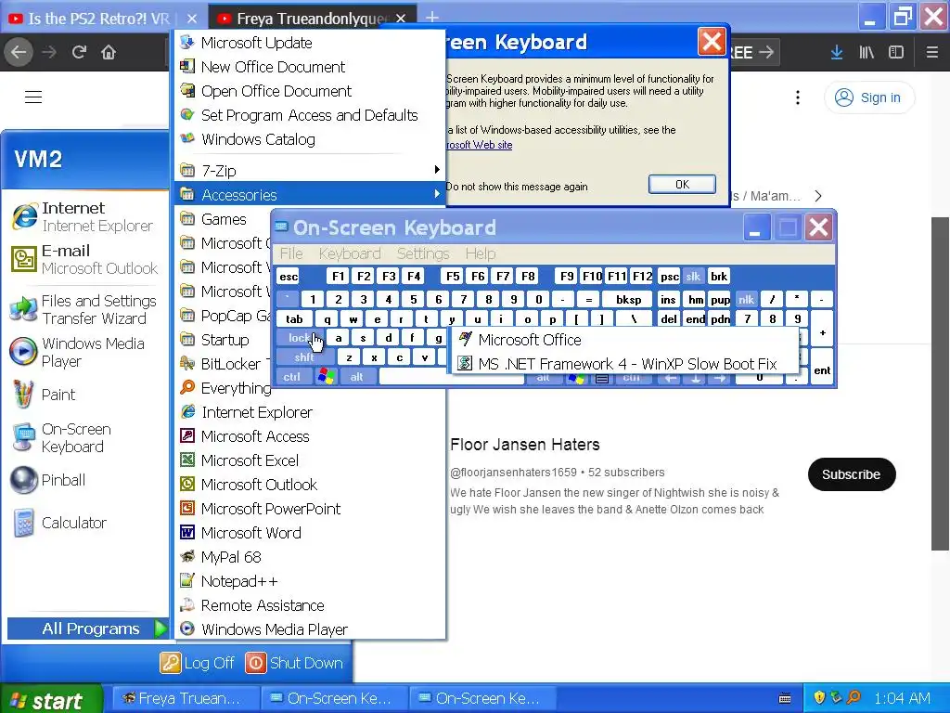The height and width of the screenshot is (713, 950).
Task: Click the Windows start button
Action: [51, 699]
